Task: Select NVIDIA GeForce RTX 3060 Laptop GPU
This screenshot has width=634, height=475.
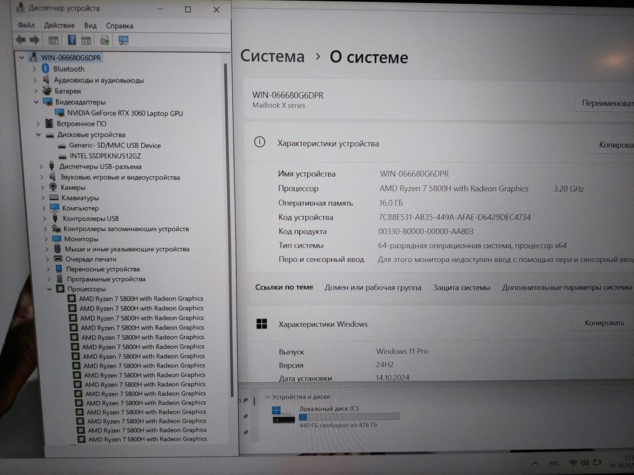Action: pyautogui.click(x=125, y=113)
